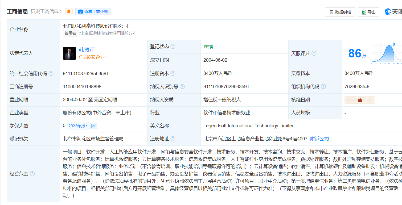Click the help icon next to 天眼评分
The image size is (402, 205).
point(314,53)
